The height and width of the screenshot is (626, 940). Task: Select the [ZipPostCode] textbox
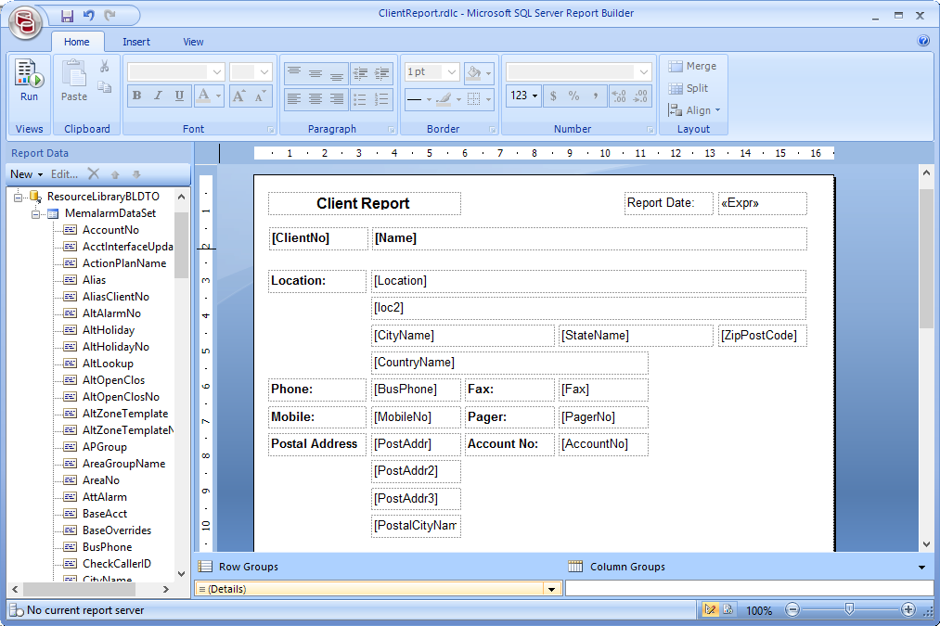click(x=763, y=336)
